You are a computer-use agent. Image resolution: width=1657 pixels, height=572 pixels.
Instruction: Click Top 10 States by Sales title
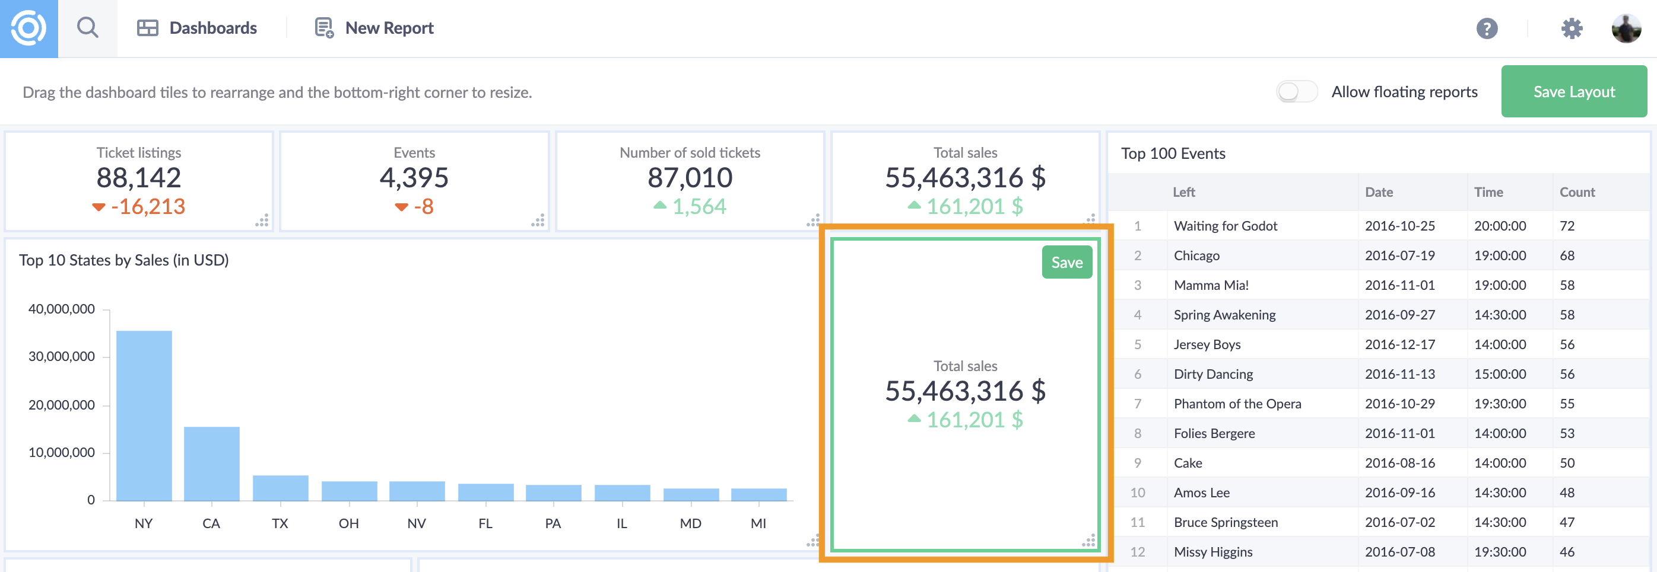pos(123,260)
